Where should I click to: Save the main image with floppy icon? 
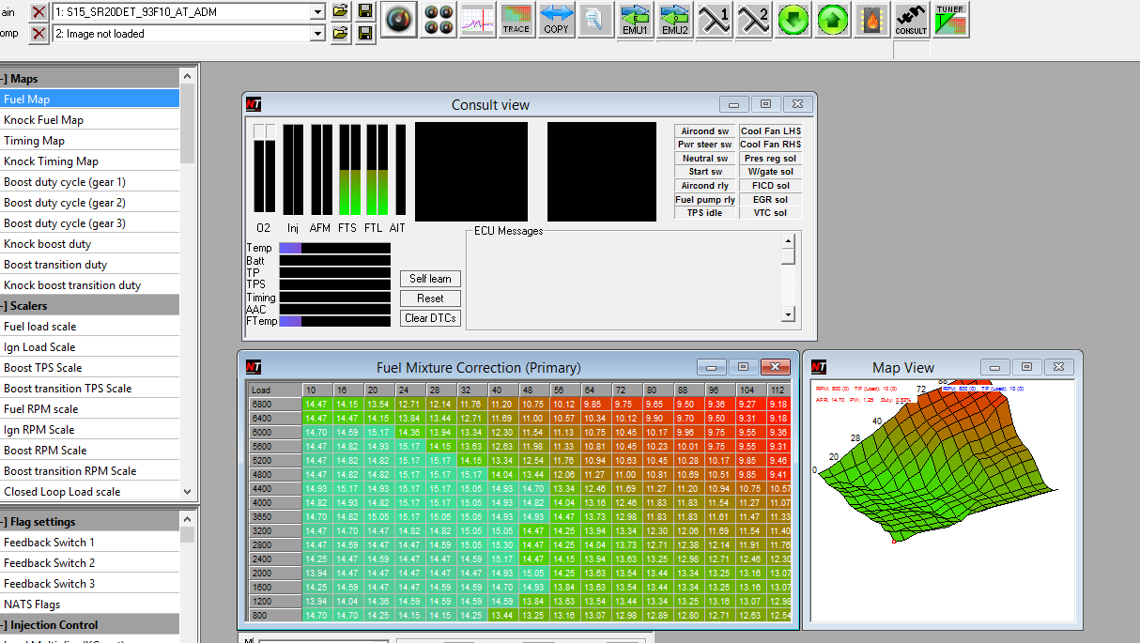click(x=365, y=11)
